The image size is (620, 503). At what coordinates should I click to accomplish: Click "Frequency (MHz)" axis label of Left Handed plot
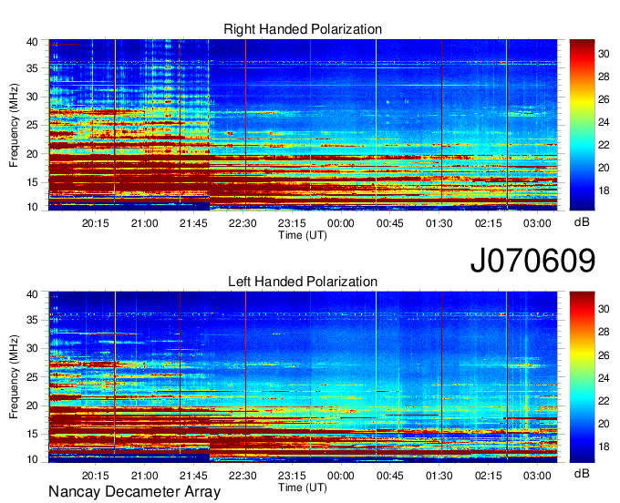click(x=14, y=377)
